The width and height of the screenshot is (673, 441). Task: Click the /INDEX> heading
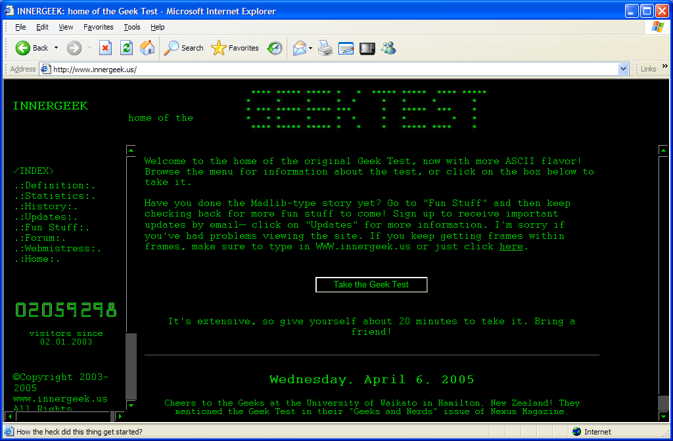click(x=34, y=171)
